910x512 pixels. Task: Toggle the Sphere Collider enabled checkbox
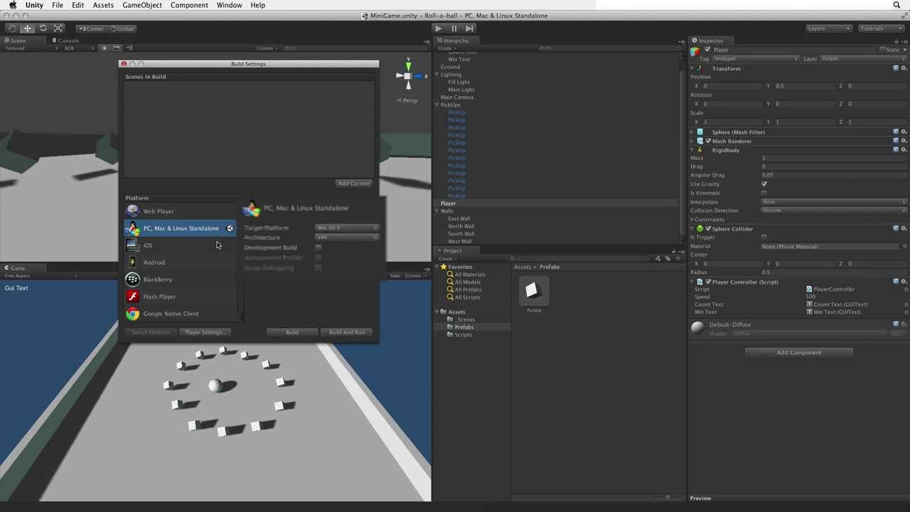tap(708, 229)
